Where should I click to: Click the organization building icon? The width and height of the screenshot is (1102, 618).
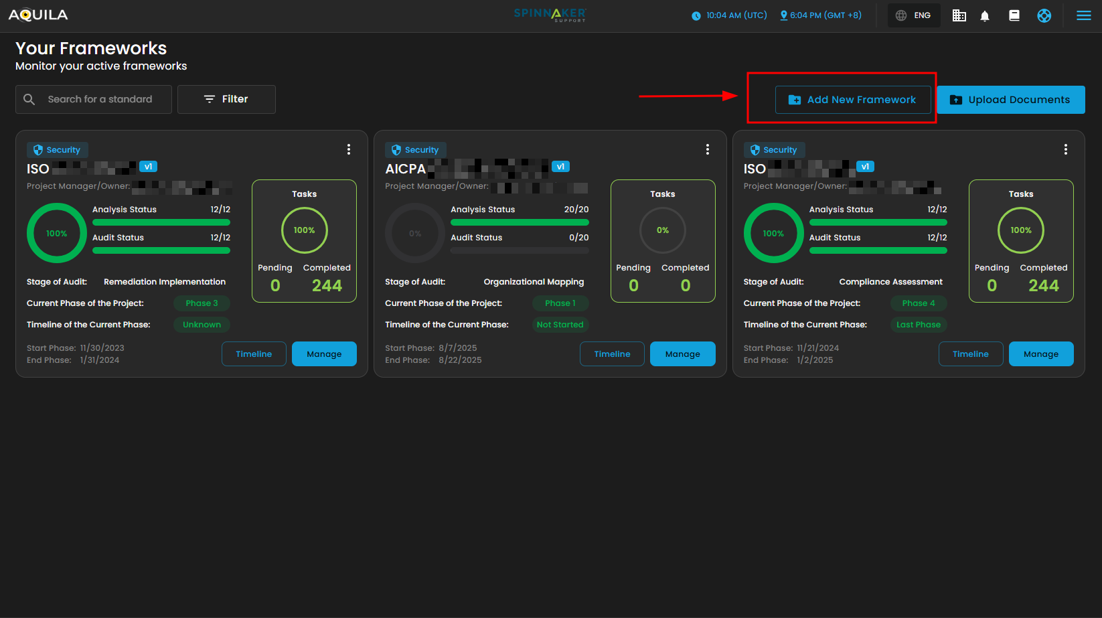click(959, 15)
